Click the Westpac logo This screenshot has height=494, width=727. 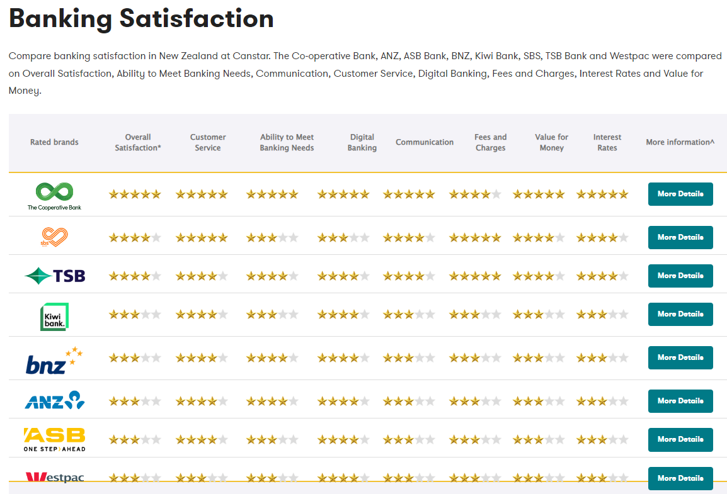54,477
